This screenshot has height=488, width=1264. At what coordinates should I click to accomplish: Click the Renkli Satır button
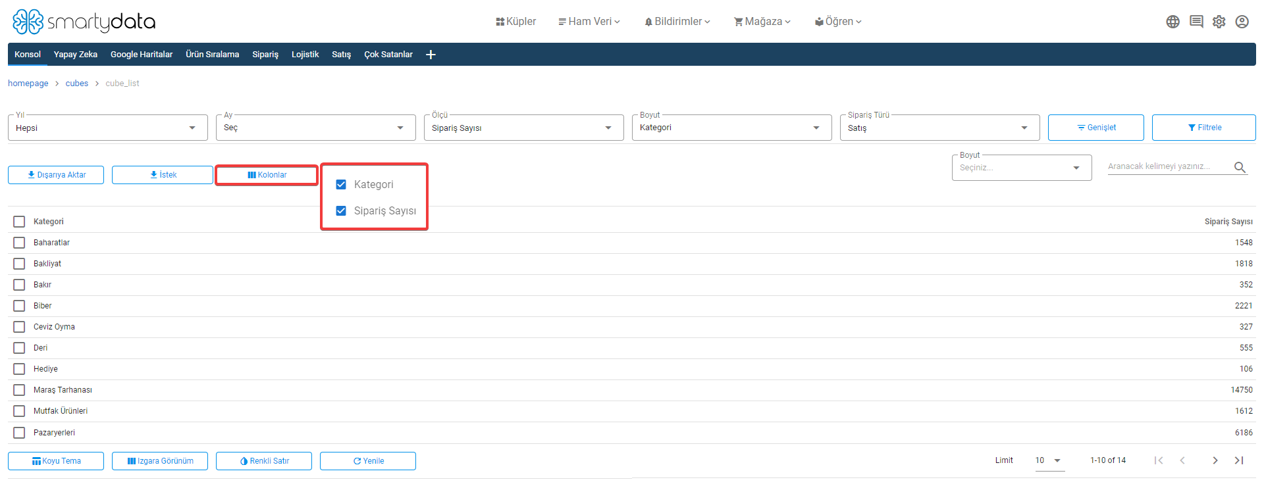(x=264, y=461)
